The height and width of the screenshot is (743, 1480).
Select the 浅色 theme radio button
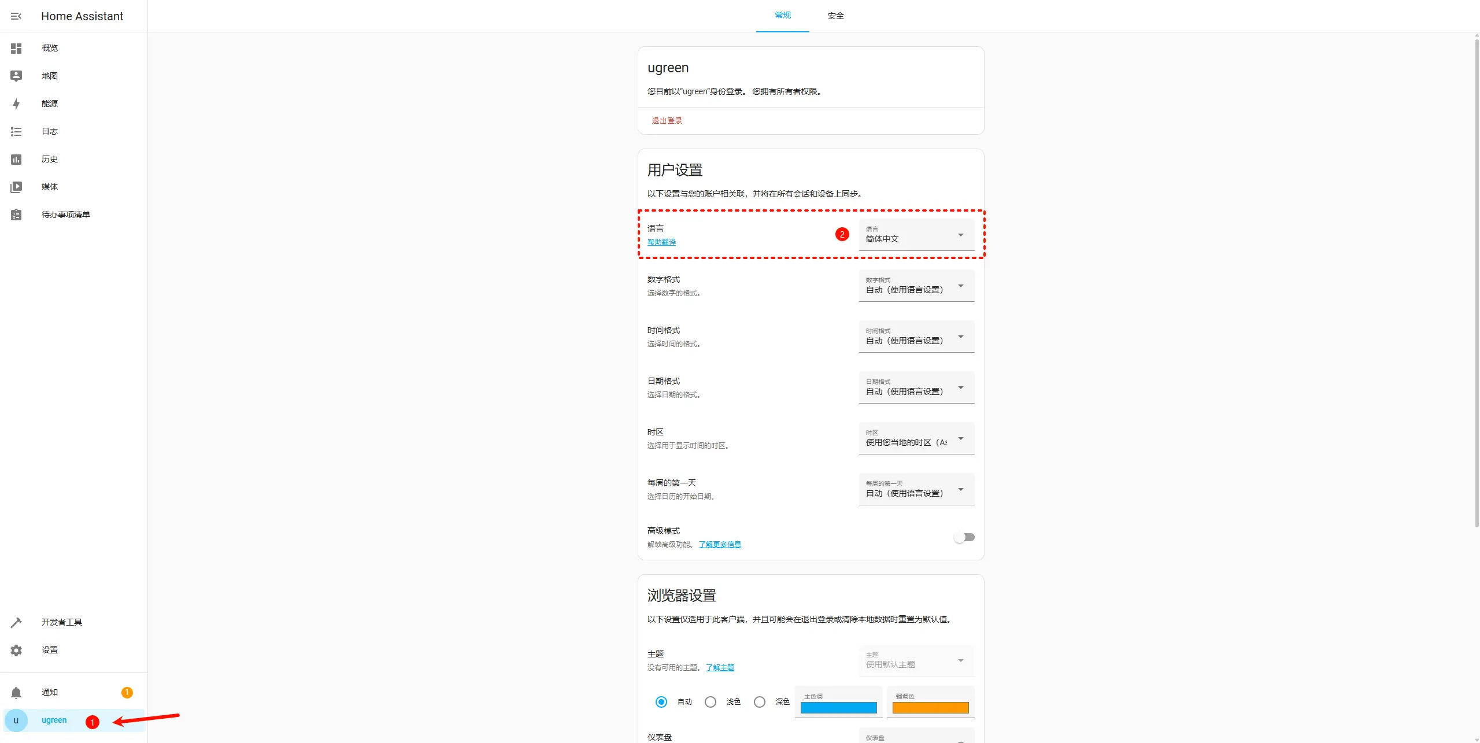[x=711, y=702]
